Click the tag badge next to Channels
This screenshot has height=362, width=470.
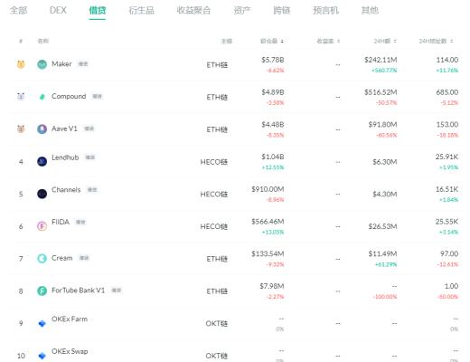tap(92, 190)
